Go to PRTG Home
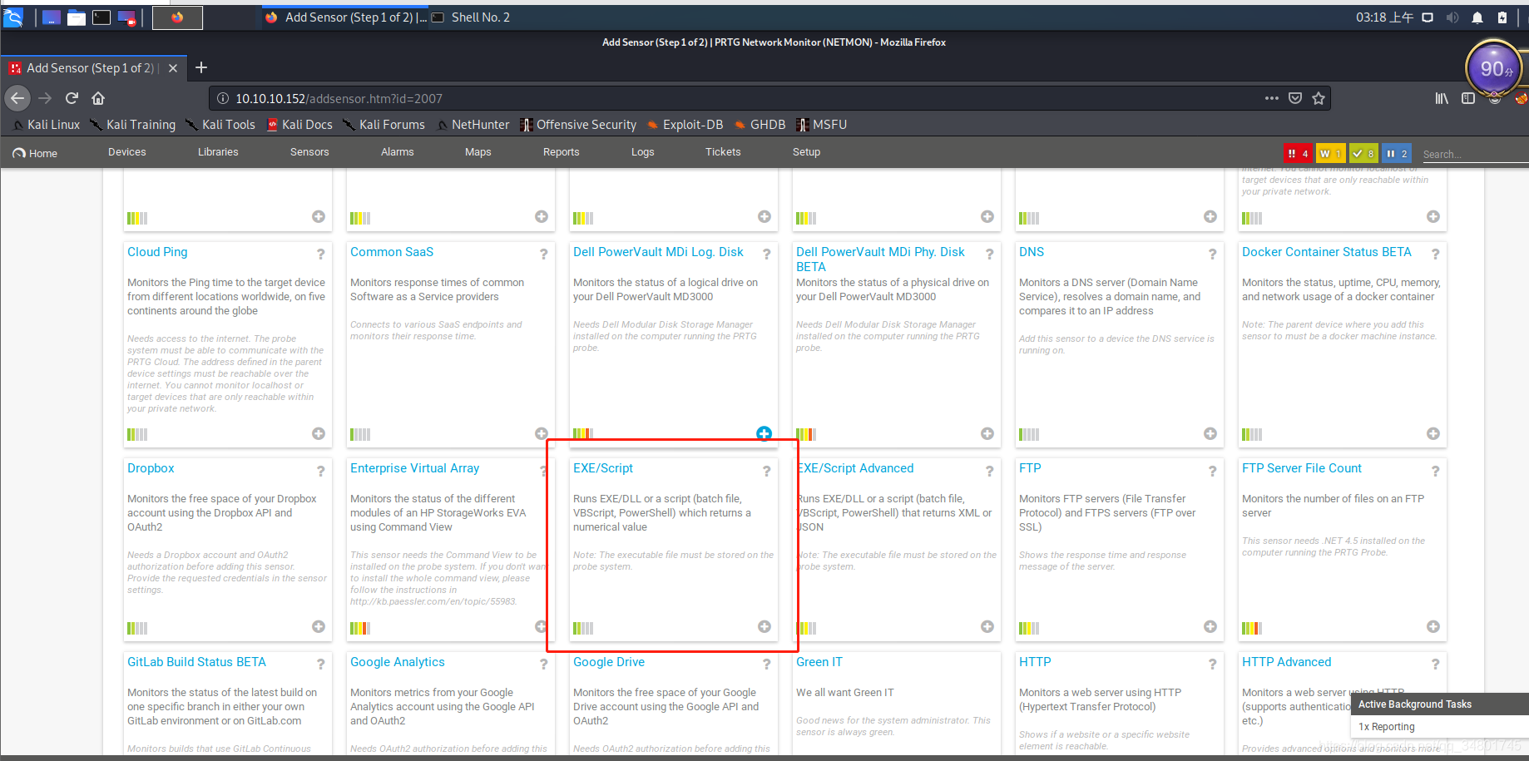 [35, 153]
